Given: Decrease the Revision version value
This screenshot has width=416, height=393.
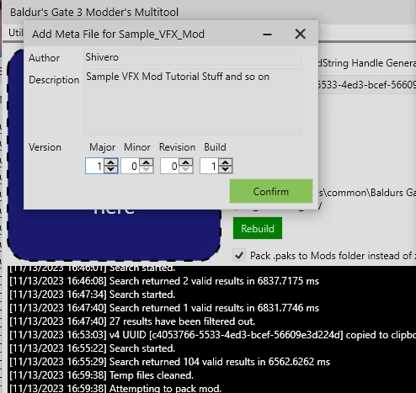Looking at the screenshot, I should tap(186, 169).
